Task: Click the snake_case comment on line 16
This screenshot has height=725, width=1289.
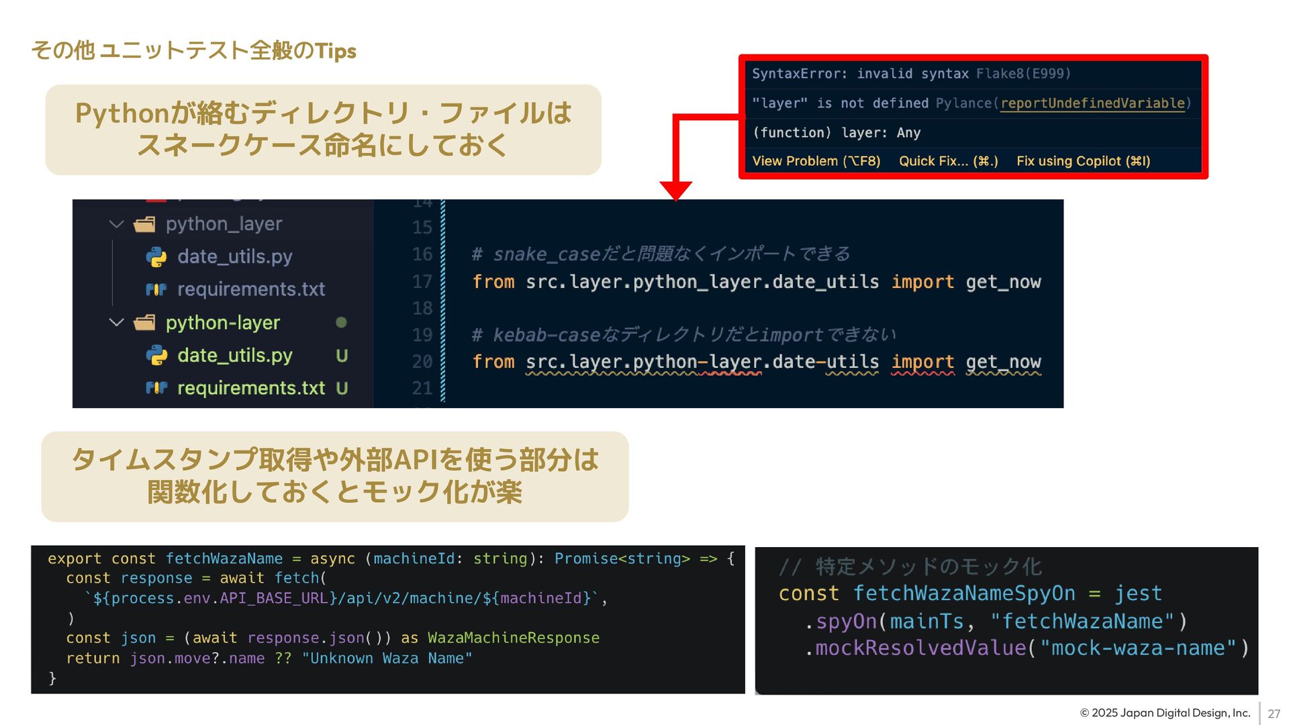Action: 661,254
